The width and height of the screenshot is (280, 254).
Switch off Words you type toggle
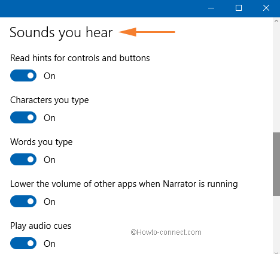[23, 159]
